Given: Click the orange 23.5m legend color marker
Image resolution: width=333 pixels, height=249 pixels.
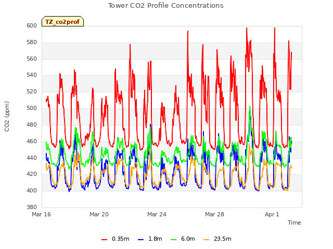Looking at the screenshot, I should tap(206, 240).
